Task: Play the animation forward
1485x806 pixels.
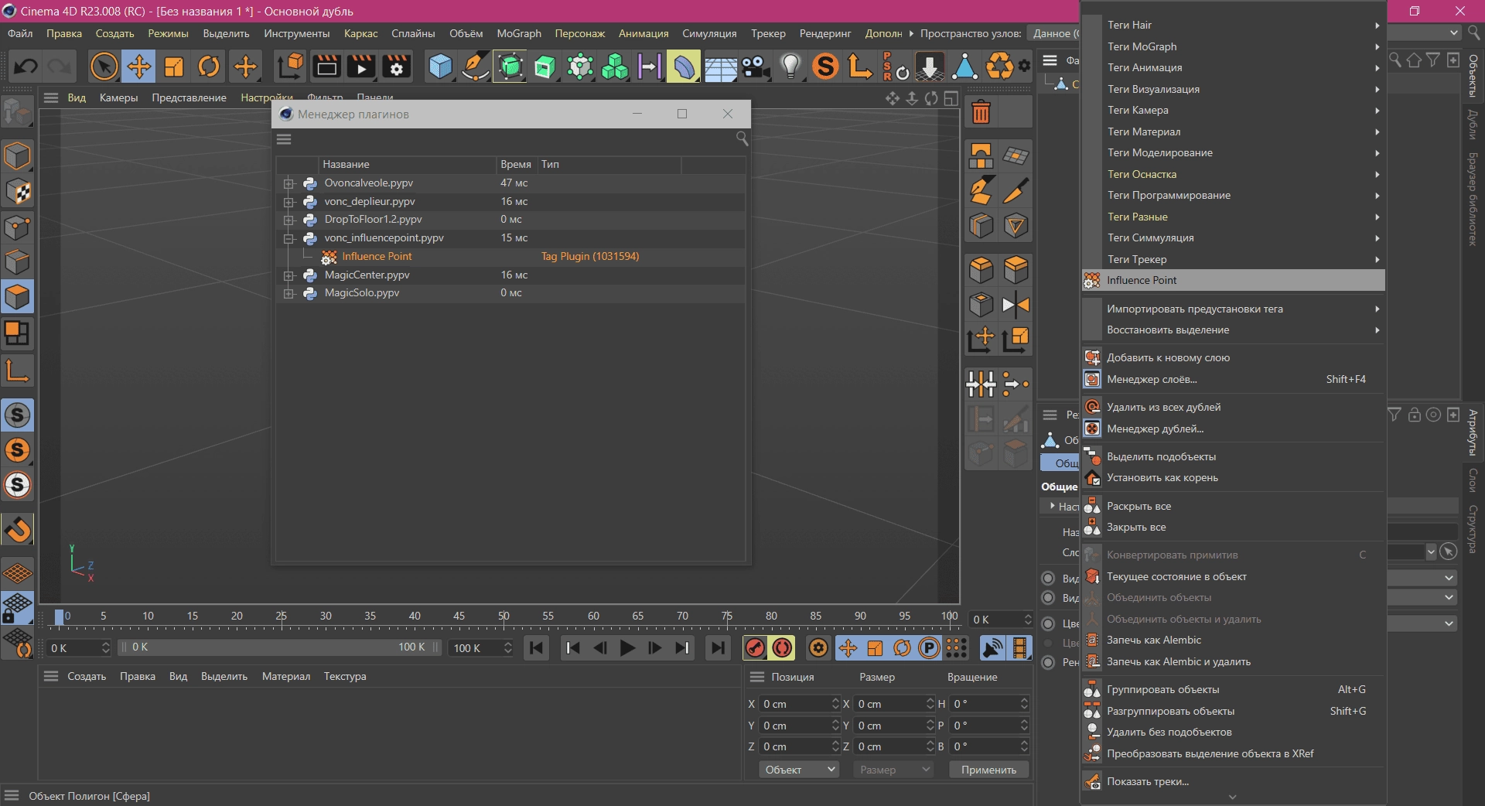Action: pos(627,648)
